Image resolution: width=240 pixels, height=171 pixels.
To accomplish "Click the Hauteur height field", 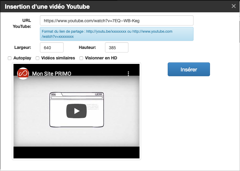I will (x=117, y=47).
